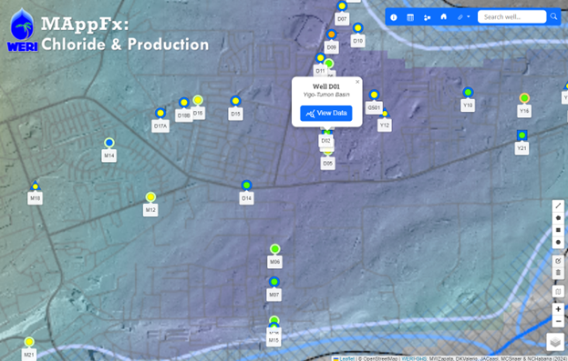The width and height of the screenshot is (568, 361).
Task: Activate the edit layers tool
Action: pos(558,261)
